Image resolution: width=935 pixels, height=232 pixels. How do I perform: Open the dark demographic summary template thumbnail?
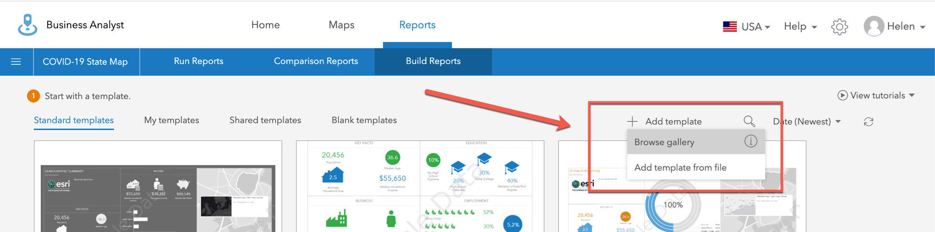pos(158,186)
